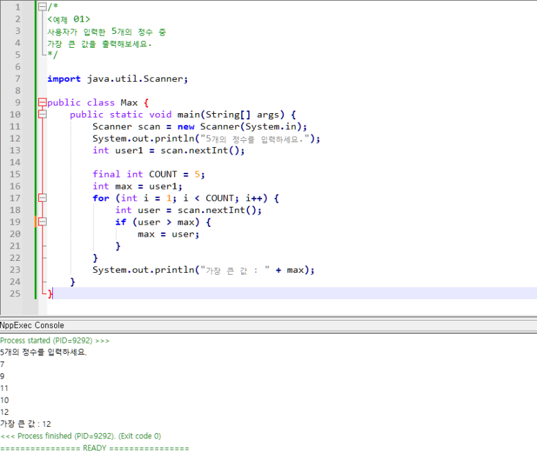Collapse the main method fold at line 10

(x=42, y=114)
